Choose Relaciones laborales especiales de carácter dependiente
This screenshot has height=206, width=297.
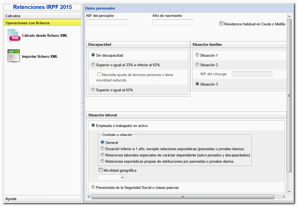(102, 155)
